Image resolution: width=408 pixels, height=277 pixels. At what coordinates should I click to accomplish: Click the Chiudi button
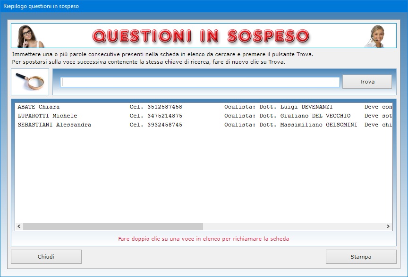(x=46, y=257)
